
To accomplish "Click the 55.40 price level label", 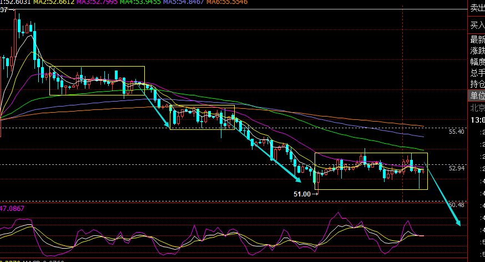I will tap(457, 132).
